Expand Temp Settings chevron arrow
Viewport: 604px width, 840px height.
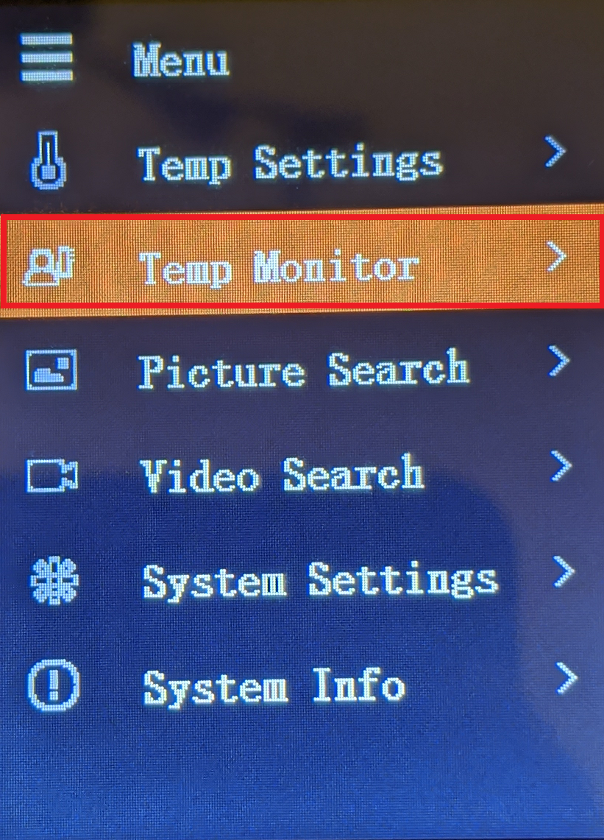click(x=555, y=152)
